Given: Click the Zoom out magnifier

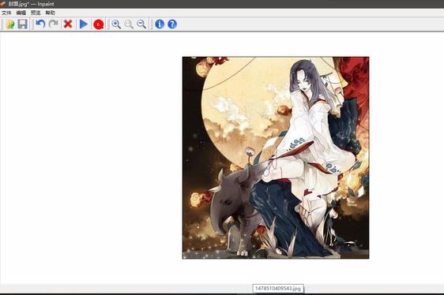Looking at the screenshot, I should tap(141, 24).
